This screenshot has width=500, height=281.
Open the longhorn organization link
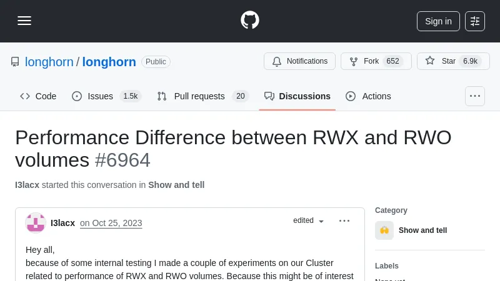pyautogui.click(x=49, y=62)
